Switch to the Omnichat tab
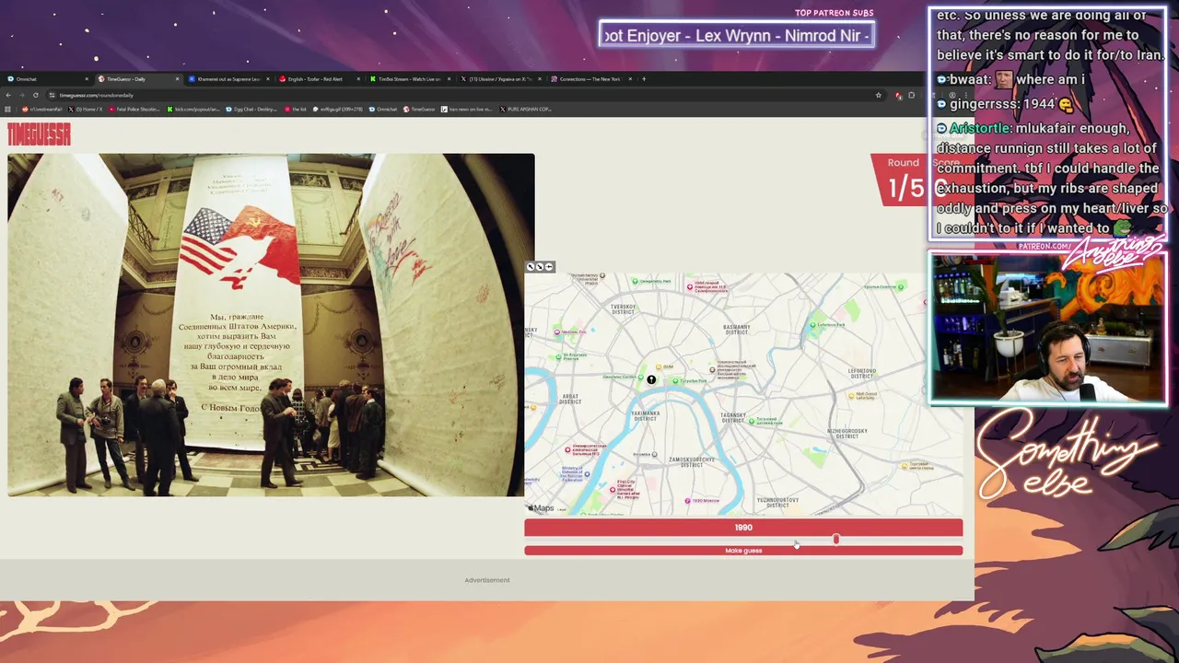Screen dimensions: 1179x663 coord(46,79)
